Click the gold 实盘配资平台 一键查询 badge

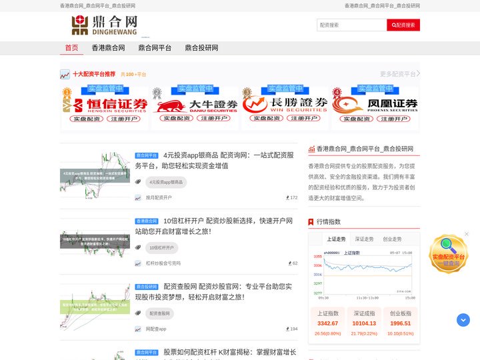[449, 254]
